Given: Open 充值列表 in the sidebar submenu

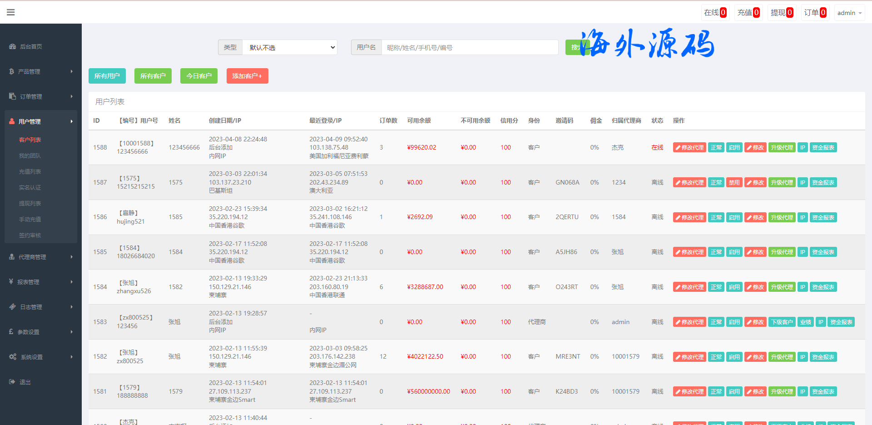Looking at the screenshot, I should click(30, 171).
